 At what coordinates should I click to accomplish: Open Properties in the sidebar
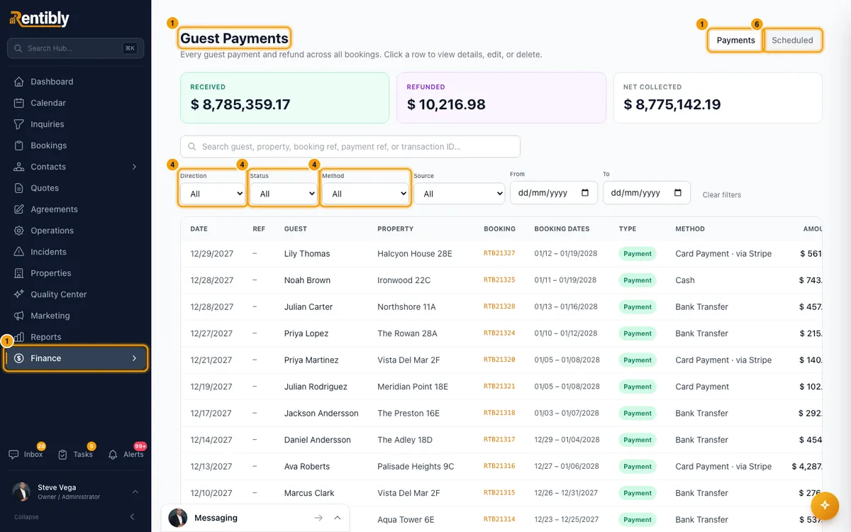click(75, 273)
